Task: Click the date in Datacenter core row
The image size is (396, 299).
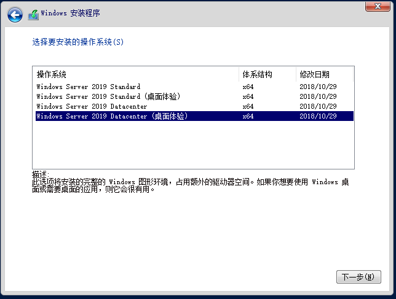Action: click(318, 106)
